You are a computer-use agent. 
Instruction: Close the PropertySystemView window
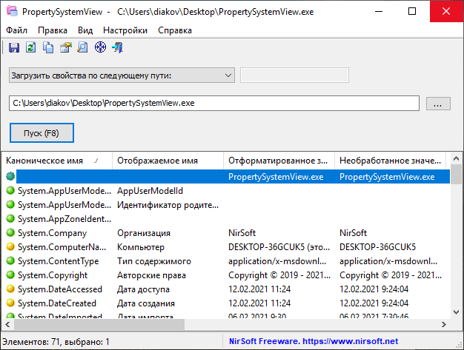[x=446, y=11]
